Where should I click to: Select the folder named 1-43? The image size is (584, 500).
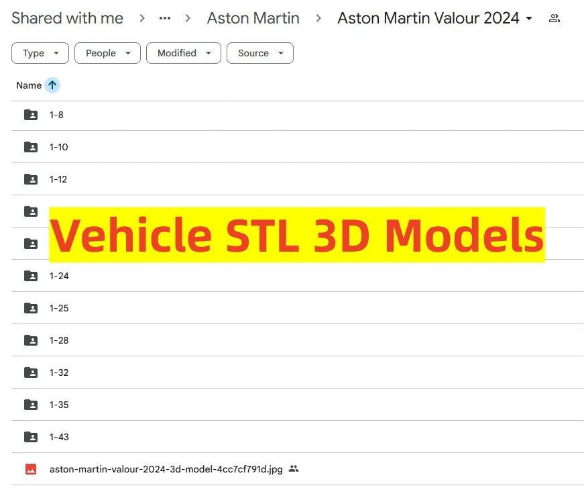pyautogui.click(x=298, y=437)
